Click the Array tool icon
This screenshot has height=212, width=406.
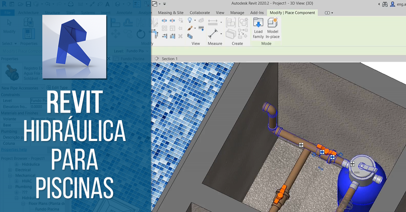pyautogui.click(x=164, y=28)
